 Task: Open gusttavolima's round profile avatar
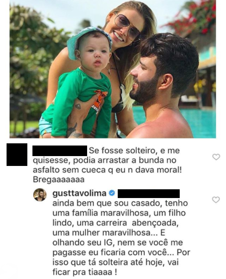click(40, 195)
